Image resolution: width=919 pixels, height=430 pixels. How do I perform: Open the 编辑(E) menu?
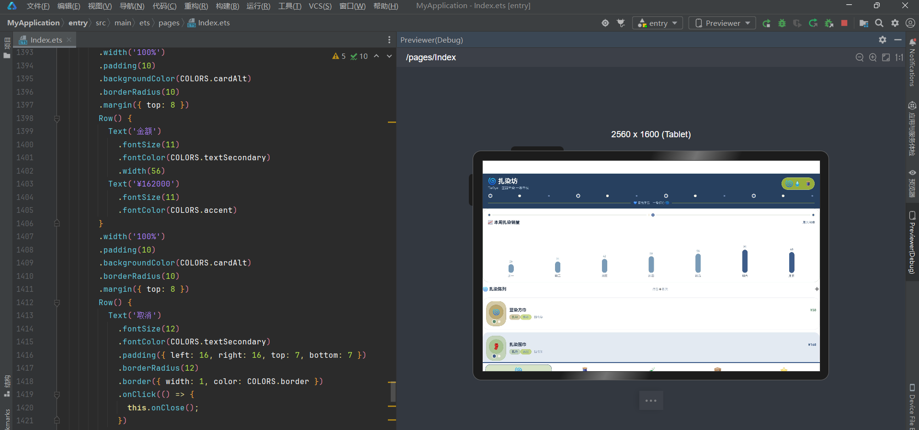tap(68, 6)
